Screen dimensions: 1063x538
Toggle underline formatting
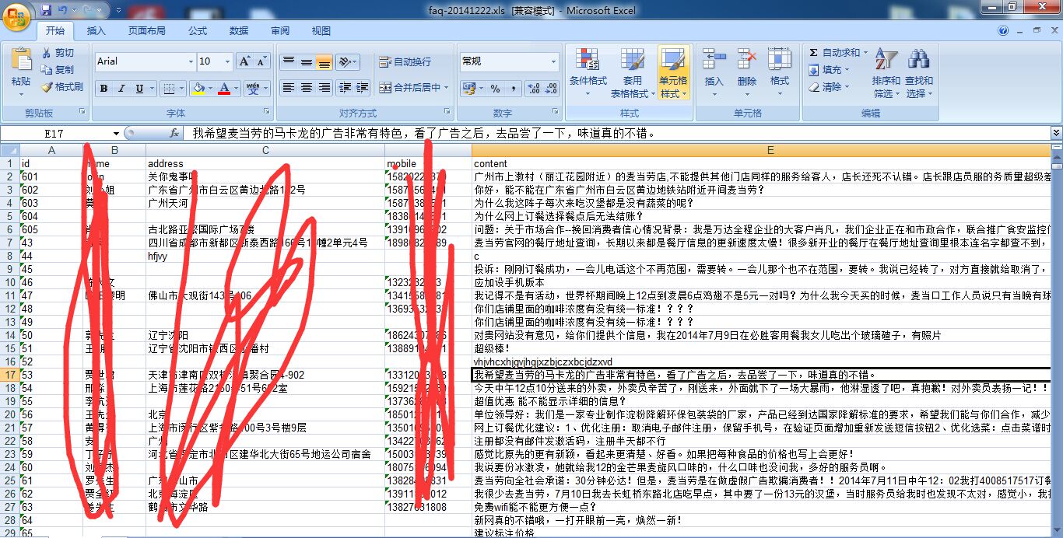(x=140, y=89)
